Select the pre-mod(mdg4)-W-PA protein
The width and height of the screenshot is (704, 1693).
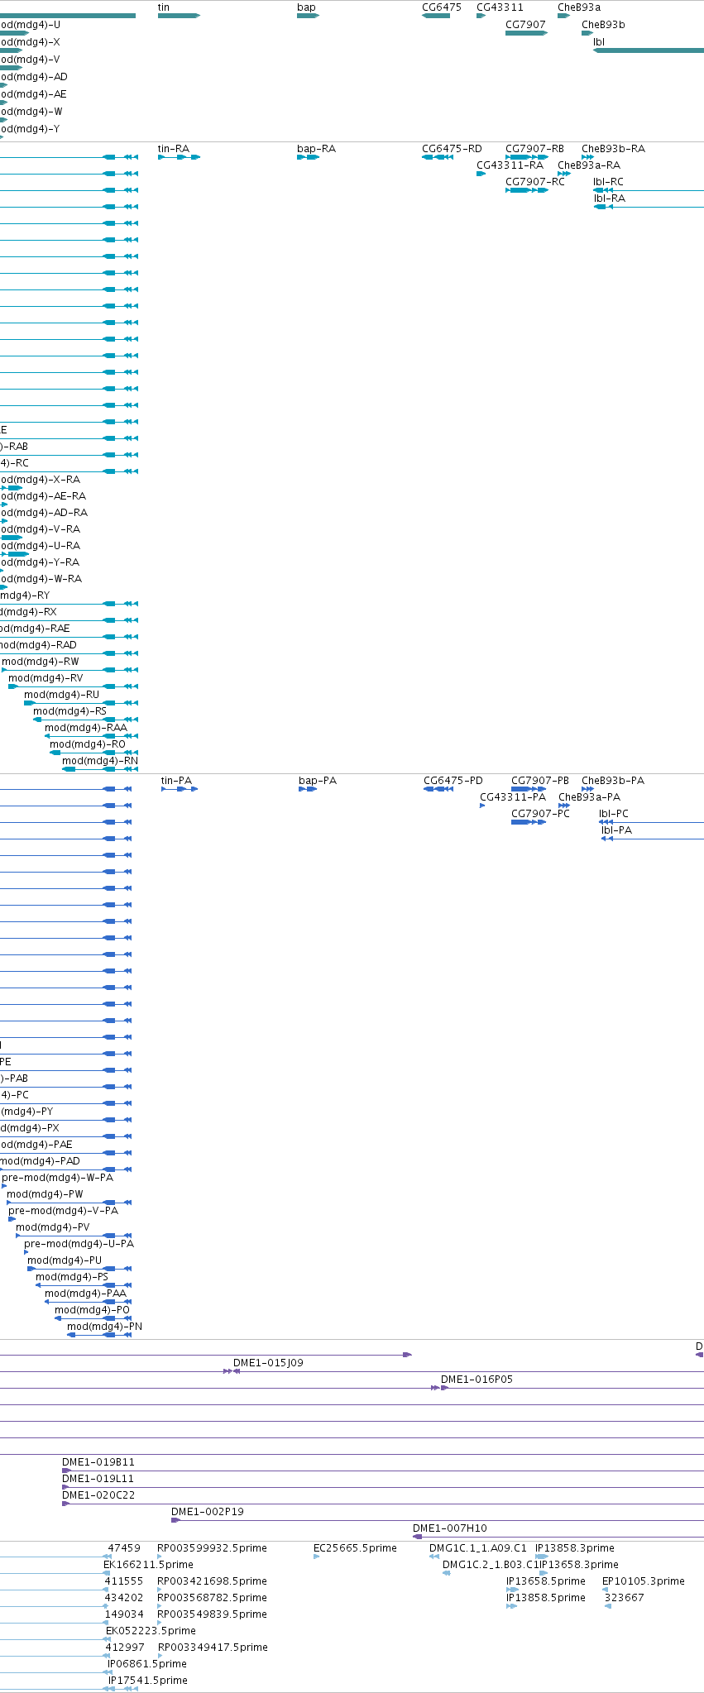tap(4, 1186)
